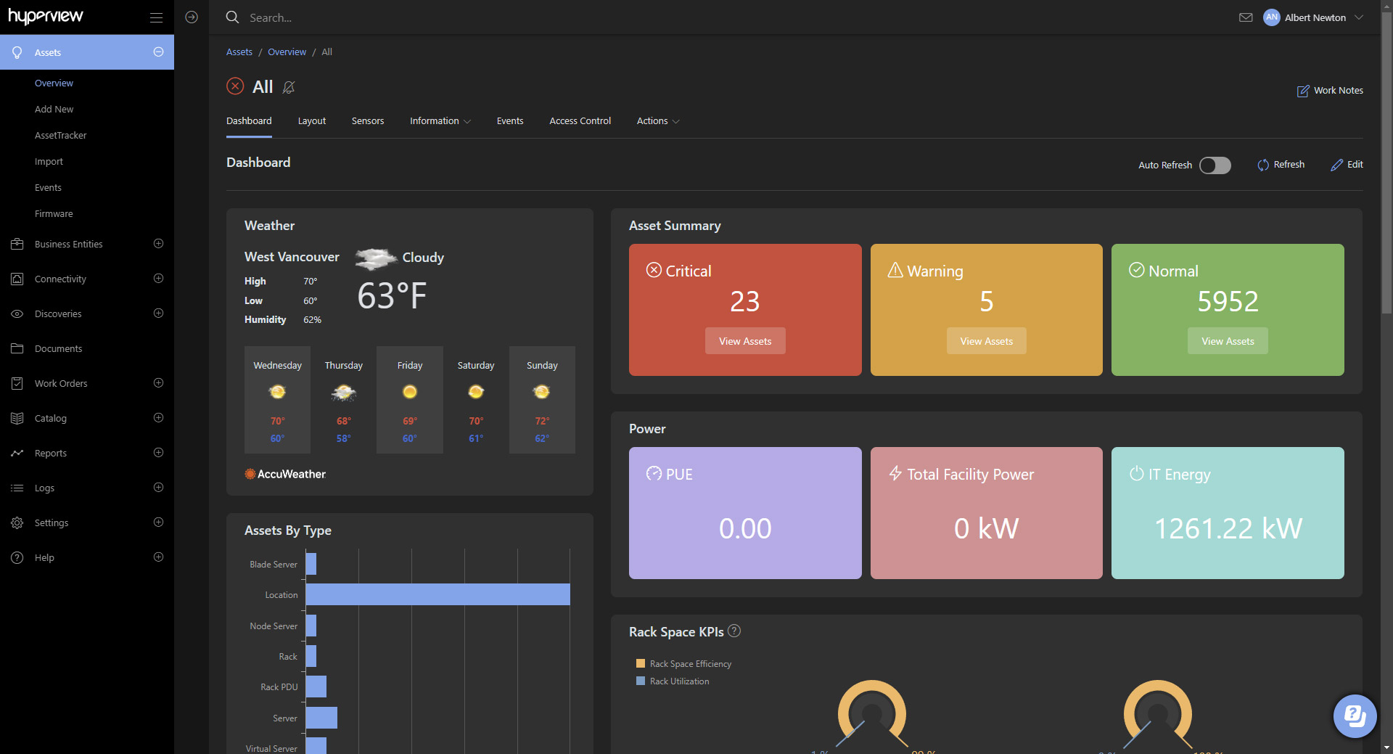Image resolution: width=1393 pixels, height=754 pixels.
Task: Expand Business Entities in sidebar
Action: click(x=158, y=244)
